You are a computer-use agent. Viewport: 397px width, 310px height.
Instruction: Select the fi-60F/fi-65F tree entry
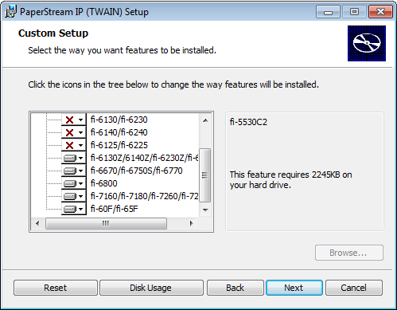point(114,209)
